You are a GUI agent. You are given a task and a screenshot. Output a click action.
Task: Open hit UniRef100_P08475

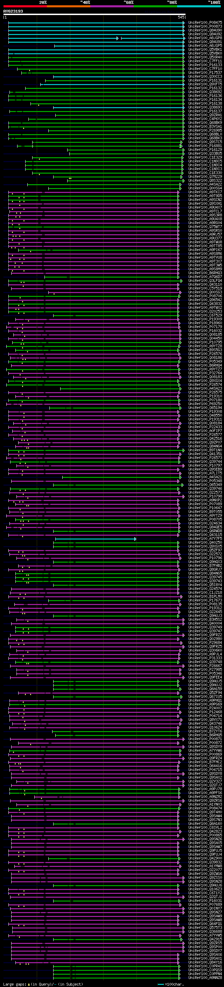coord(205,23)
